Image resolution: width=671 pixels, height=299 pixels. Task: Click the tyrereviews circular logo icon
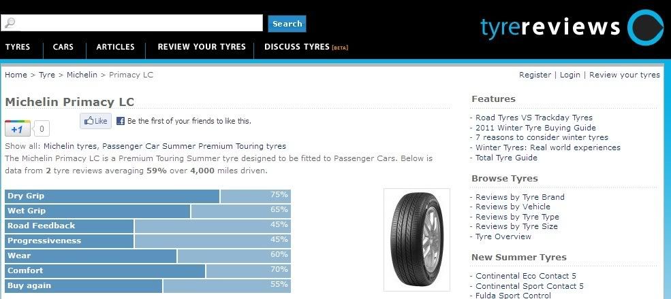644,28
